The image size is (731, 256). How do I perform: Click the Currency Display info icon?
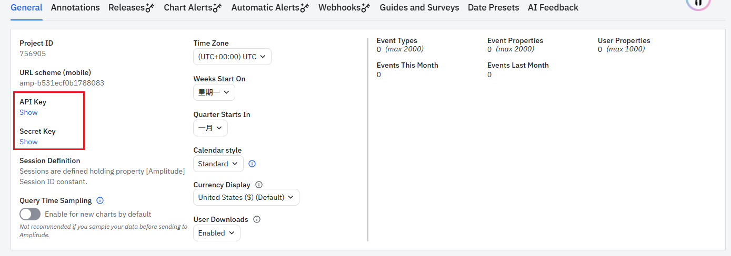coord(259,185)
